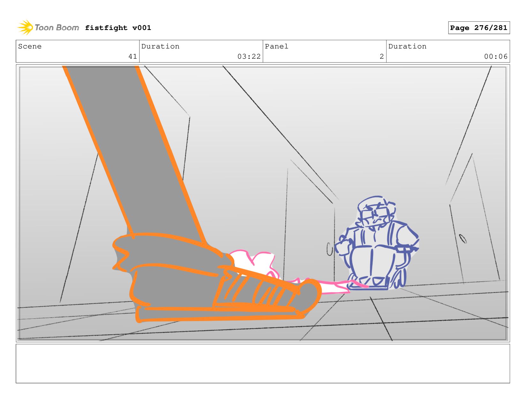
Task: Click the 'Scene' header label
Action: coord(30,46)
